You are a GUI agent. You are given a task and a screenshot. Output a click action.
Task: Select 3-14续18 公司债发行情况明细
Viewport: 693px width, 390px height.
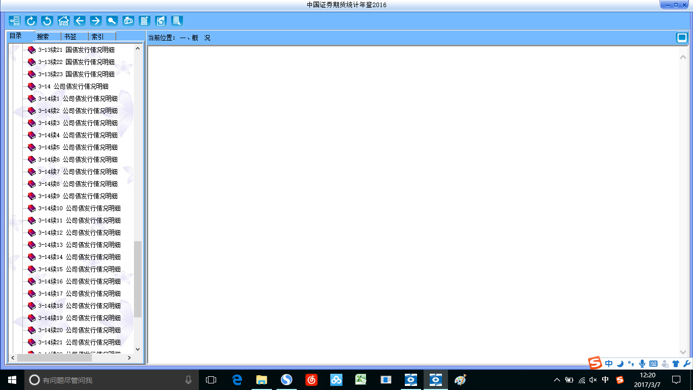click(79, 306)
